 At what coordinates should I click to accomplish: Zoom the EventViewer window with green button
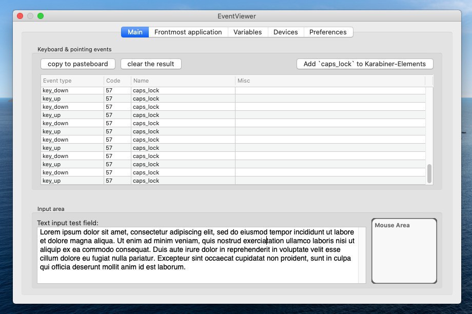click(x=41, y=16)
